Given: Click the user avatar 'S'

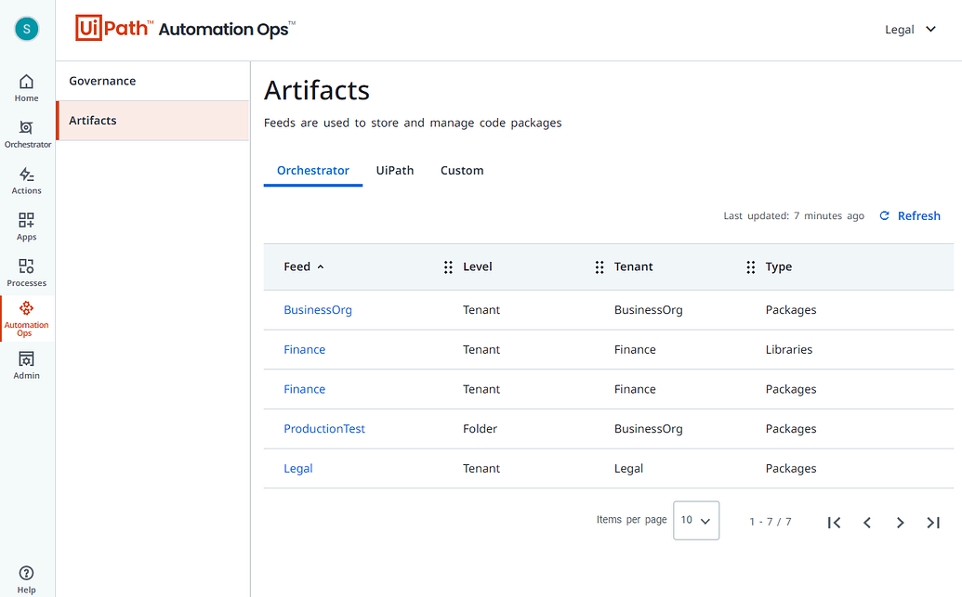Looking at the screenshot, I should [26, 29].
